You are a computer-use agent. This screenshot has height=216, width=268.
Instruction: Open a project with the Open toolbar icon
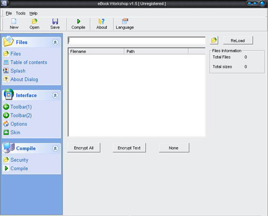tap(34, 21)
